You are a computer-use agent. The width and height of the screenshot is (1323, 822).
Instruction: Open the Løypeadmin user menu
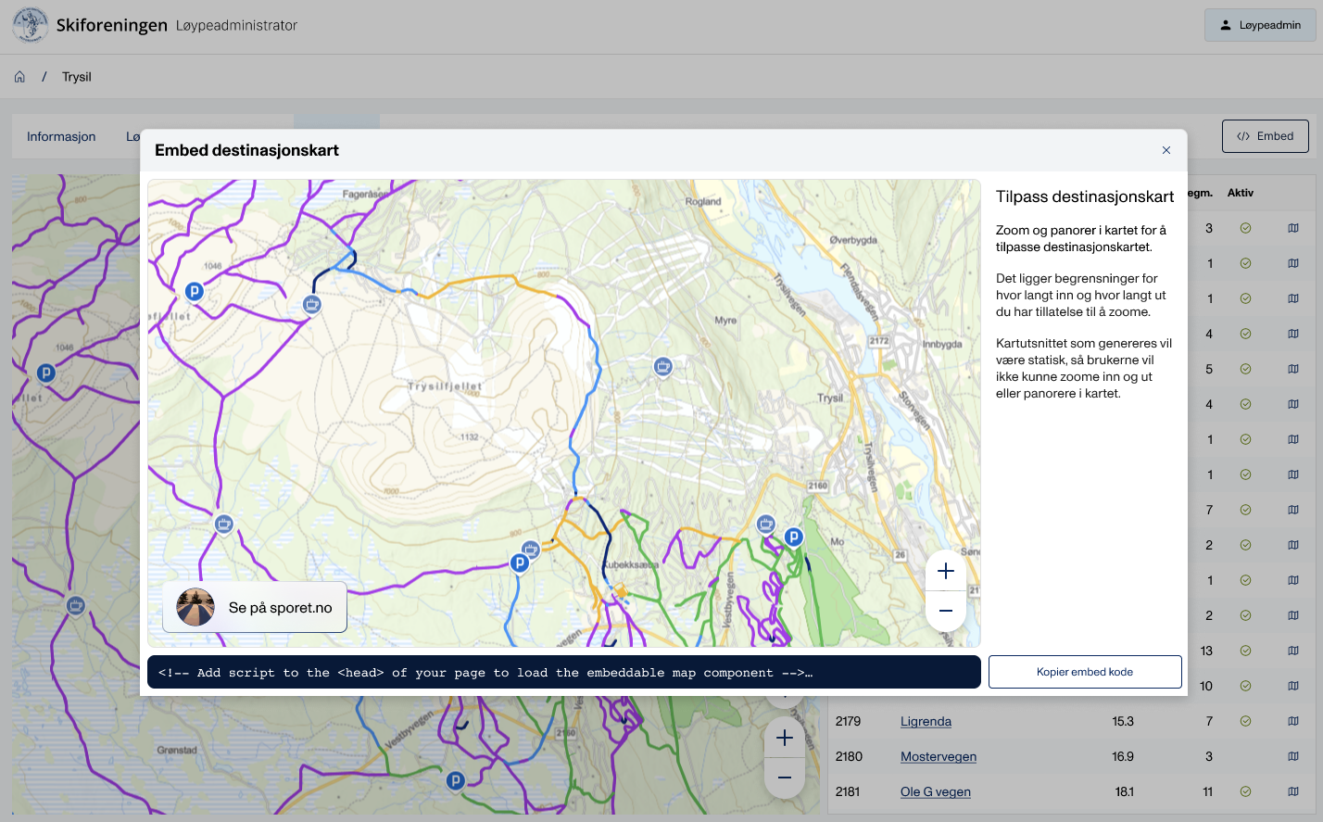pos(1260,25)
